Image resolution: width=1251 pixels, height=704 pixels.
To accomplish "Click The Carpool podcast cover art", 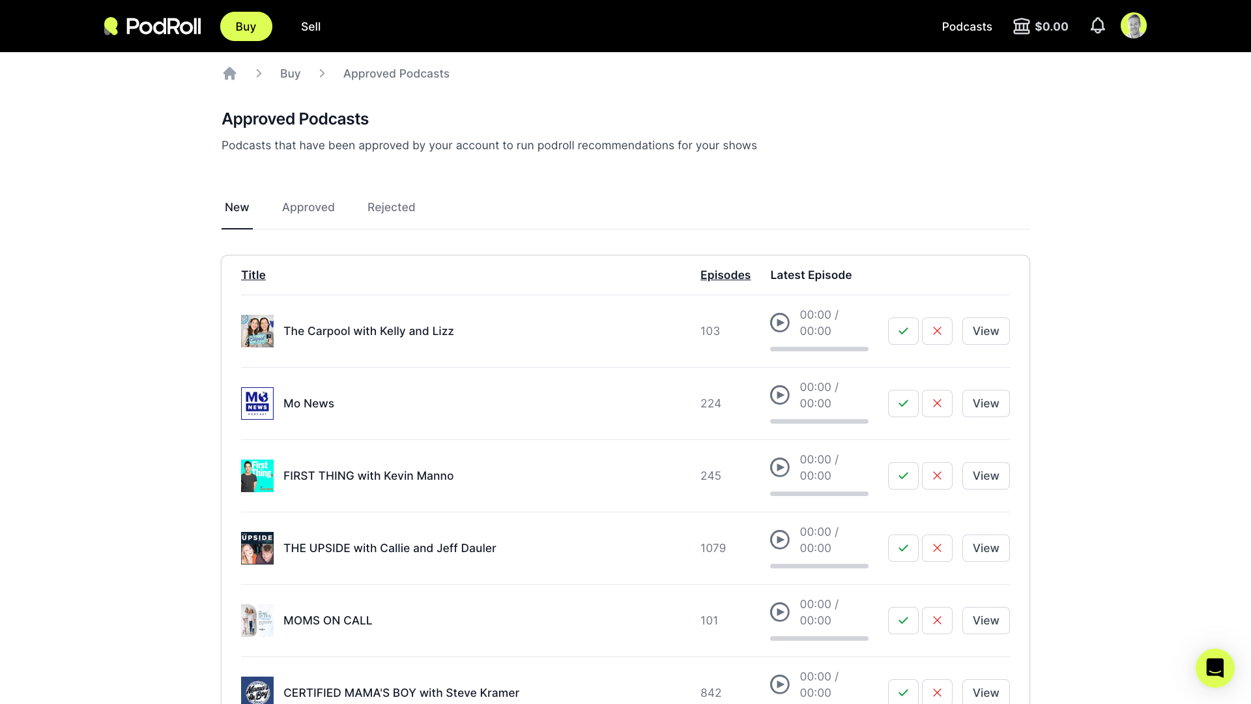I will pyautogui.click(x=257, y=331).
